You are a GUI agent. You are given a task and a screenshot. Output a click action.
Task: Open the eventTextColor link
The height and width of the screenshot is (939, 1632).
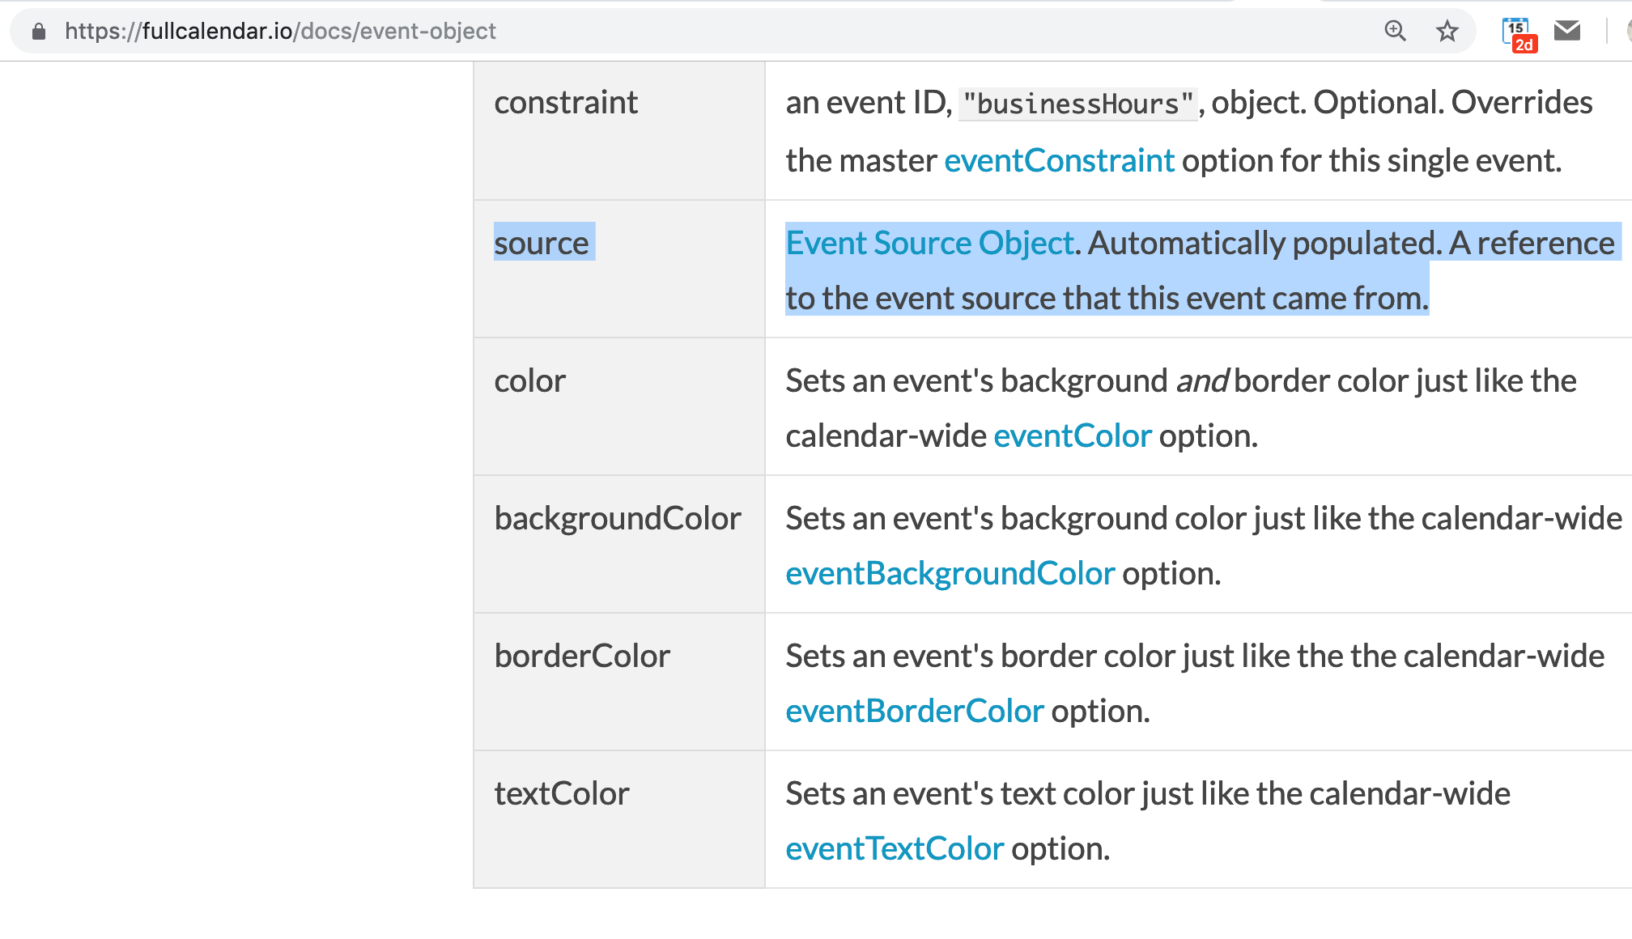(x=895, y=849)
